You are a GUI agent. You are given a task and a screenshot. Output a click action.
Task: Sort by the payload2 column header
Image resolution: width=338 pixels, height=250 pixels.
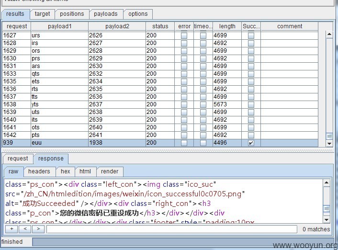pyautogui.click(x=117, y=26)
